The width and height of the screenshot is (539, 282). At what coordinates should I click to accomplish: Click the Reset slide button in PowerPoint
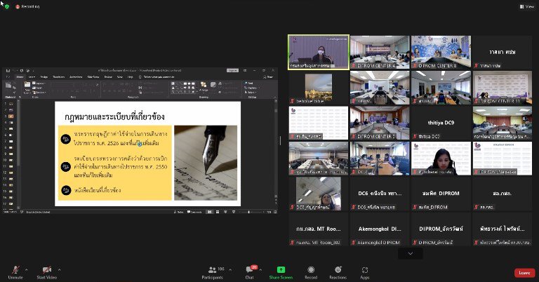click(37, 88)
